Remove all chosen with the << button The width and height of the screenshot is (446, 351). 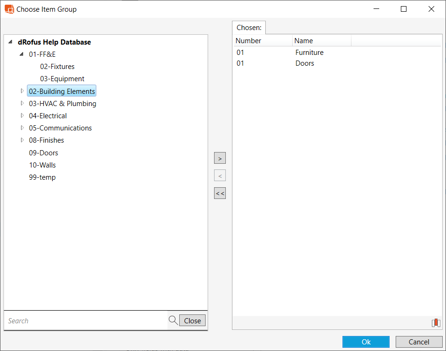point(220,193)
